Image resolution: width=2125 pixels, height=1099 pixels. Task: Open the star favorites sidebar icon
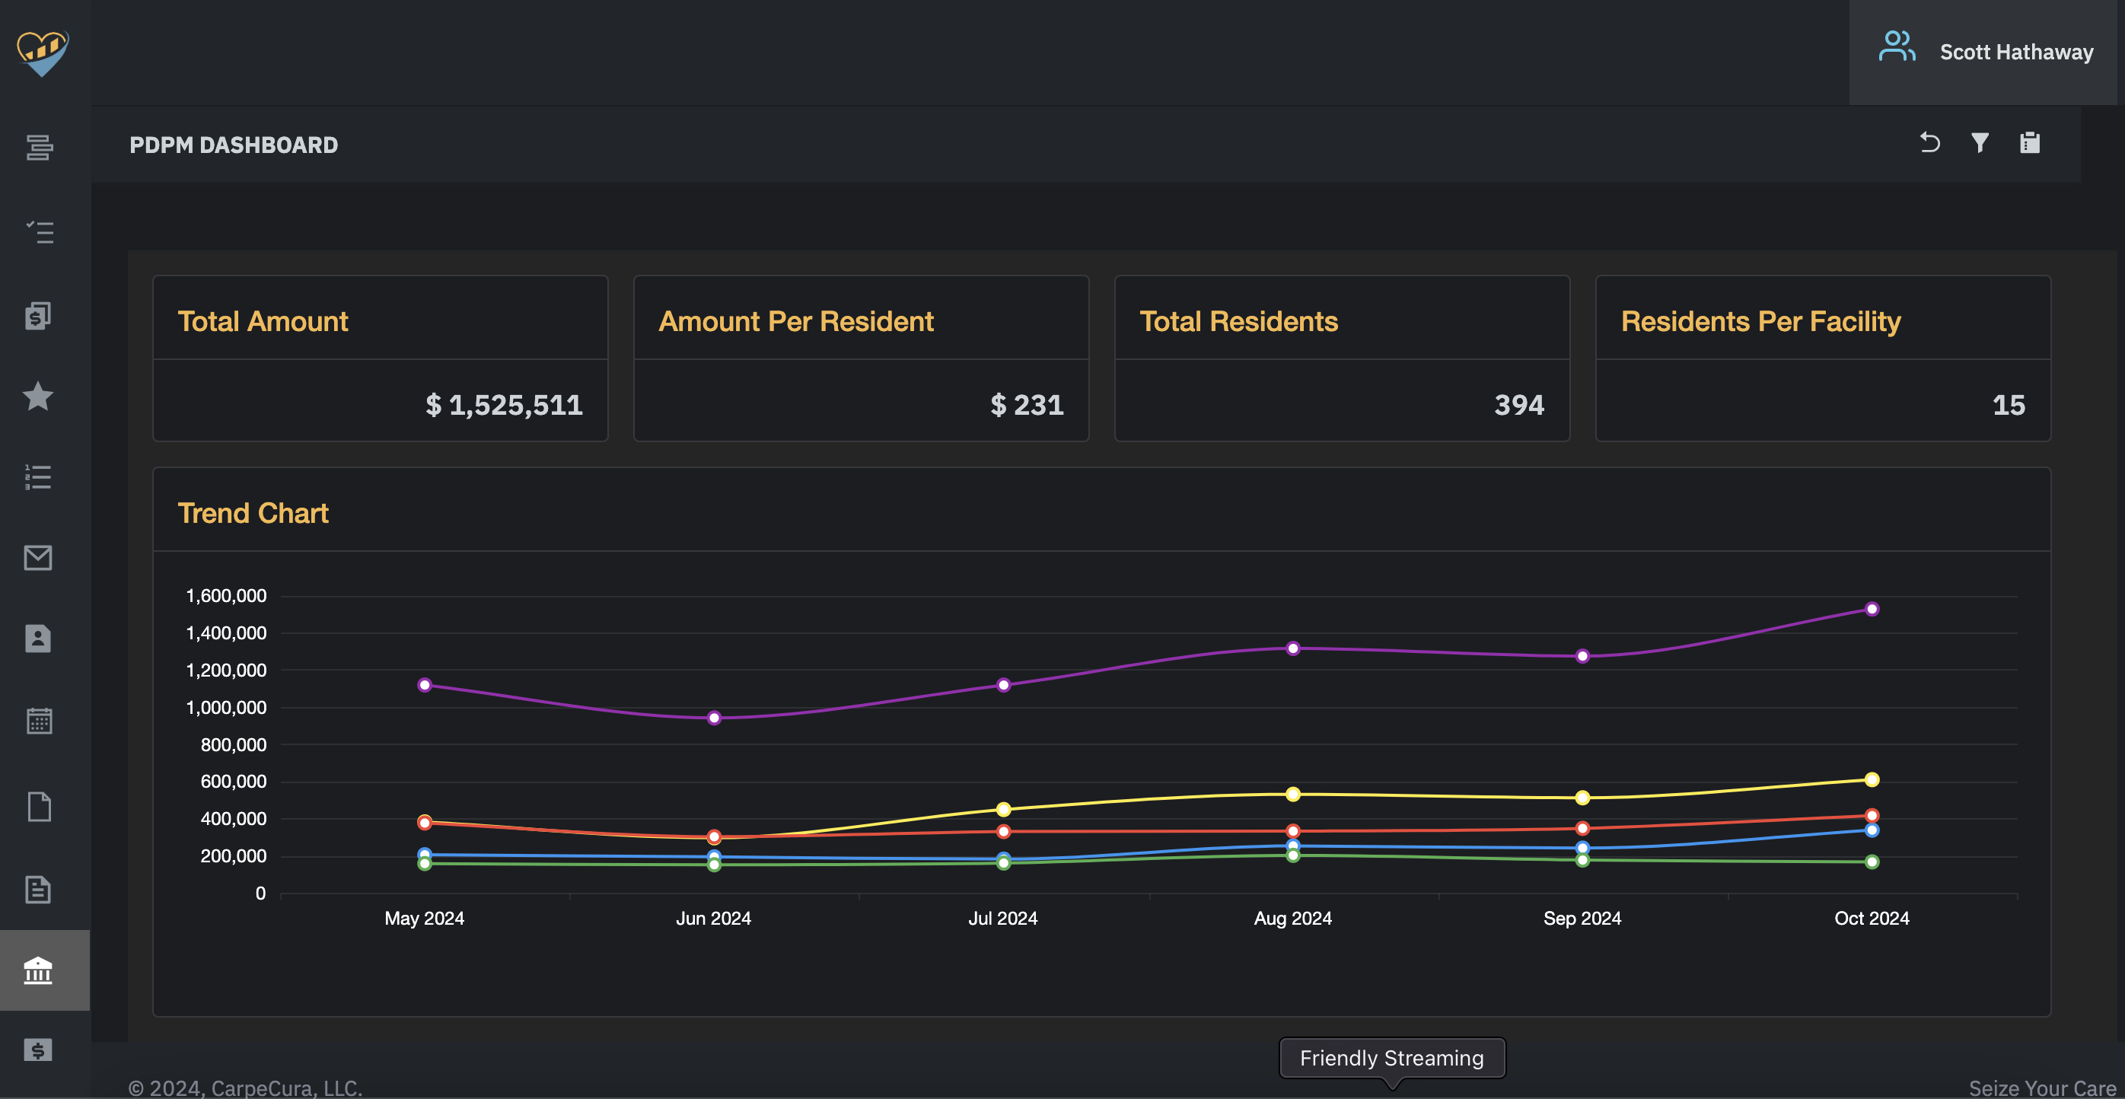[x=38, y=396]
